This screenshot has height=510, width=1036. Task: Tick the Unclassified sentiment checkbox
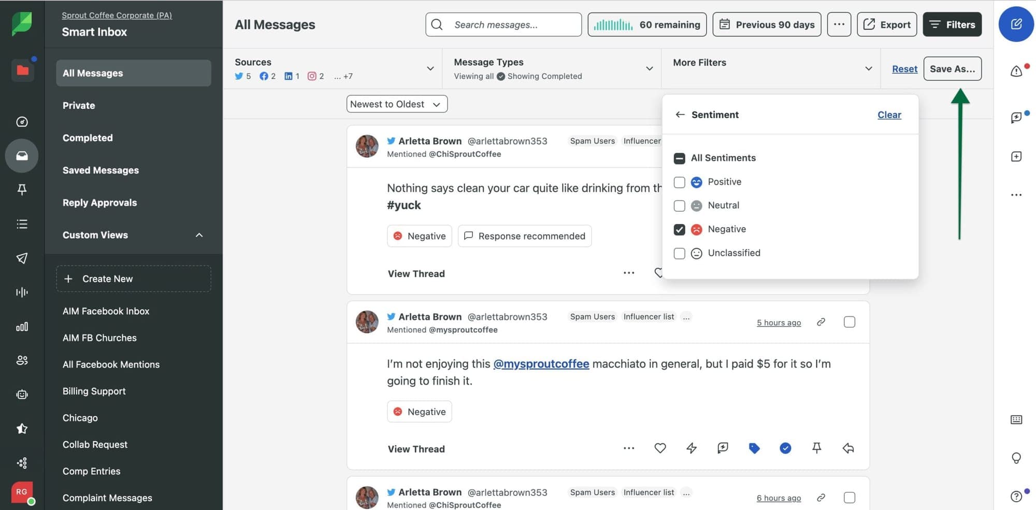click(x=679, y=253)
